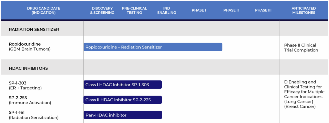This screenshot has width=329, height=123.
Task: Click the Pan-HDAC inhibitor progress bar
Action: pos(123,115)
